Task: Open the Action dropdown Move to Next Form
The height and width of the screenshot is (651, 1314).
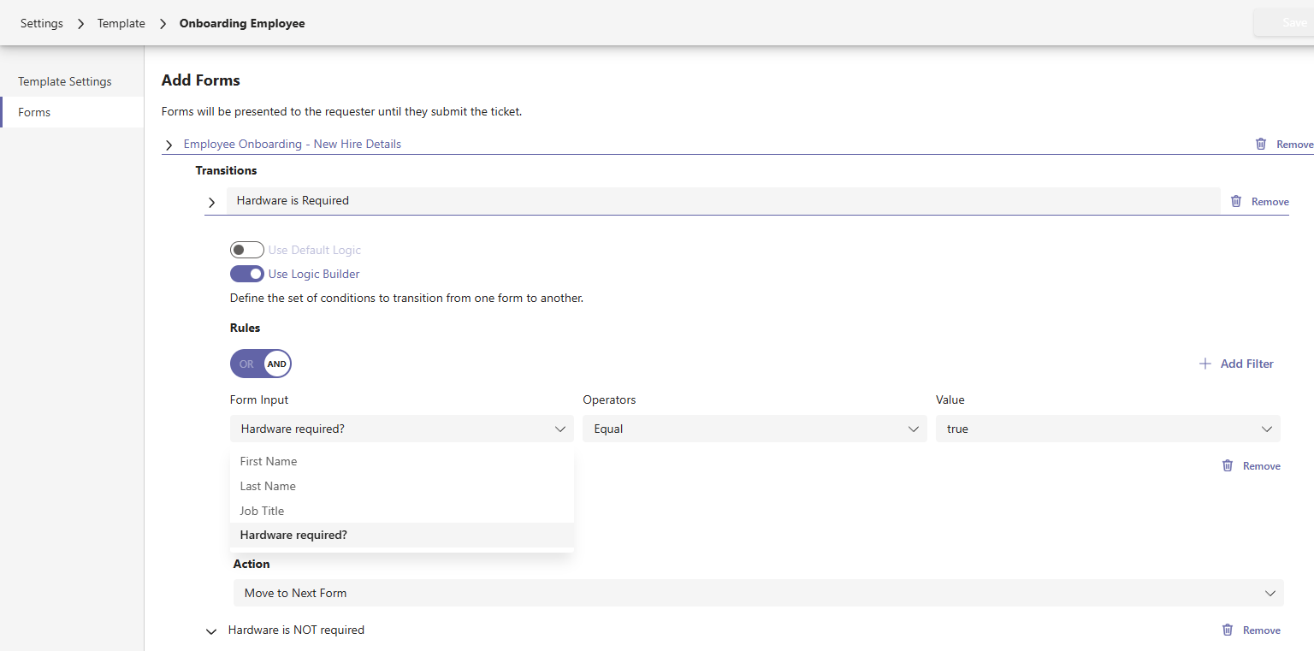Action: click(x=757, y=593)
